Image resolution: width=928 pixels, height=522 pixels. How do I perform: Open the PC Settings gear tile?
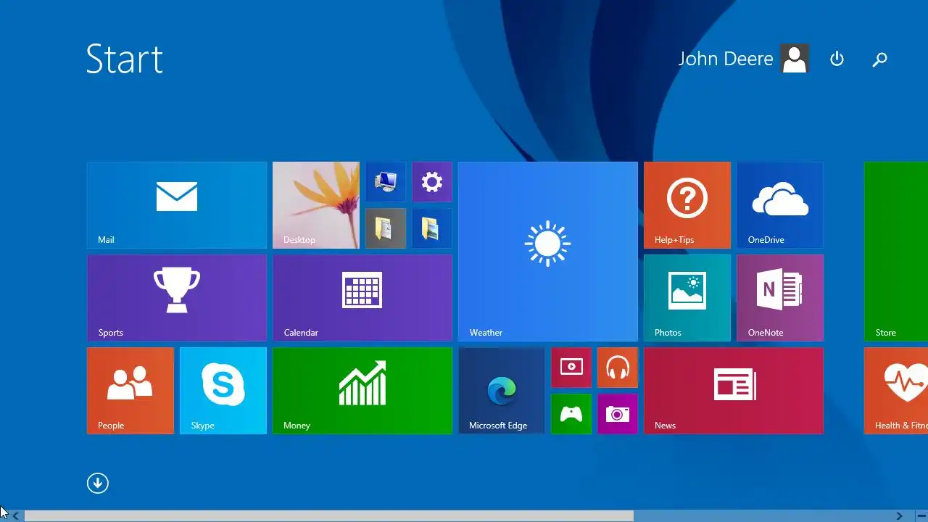click(x=432, y=182)
